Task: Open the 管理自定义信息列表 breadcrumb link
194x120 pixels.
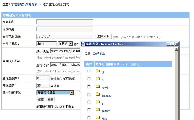Action: click(24, 5)
